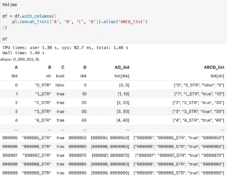Click the ABCD_list cell containing "999997_STR"
Screen dimensions: 227x179
click(x=179, y=155)
